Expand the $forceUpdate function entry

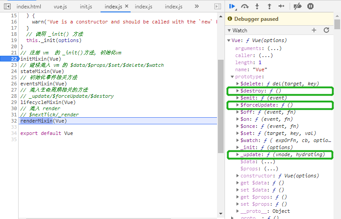tap(238, 105)
